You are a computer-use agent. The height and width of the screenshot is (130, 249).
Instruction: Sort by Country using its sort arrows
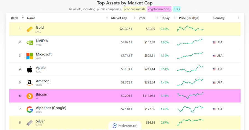click(238, 18)
